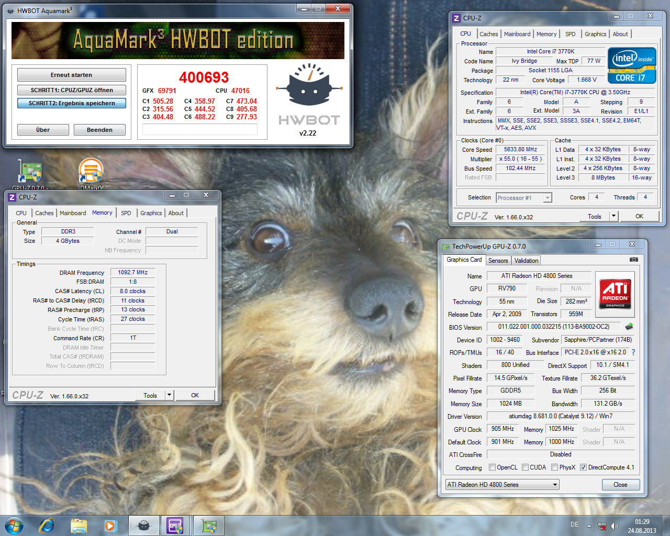This screenshot has width=670, height=536.
Task: Open SPD tab in right CPU-Z window
Action: tap(570, 34)
